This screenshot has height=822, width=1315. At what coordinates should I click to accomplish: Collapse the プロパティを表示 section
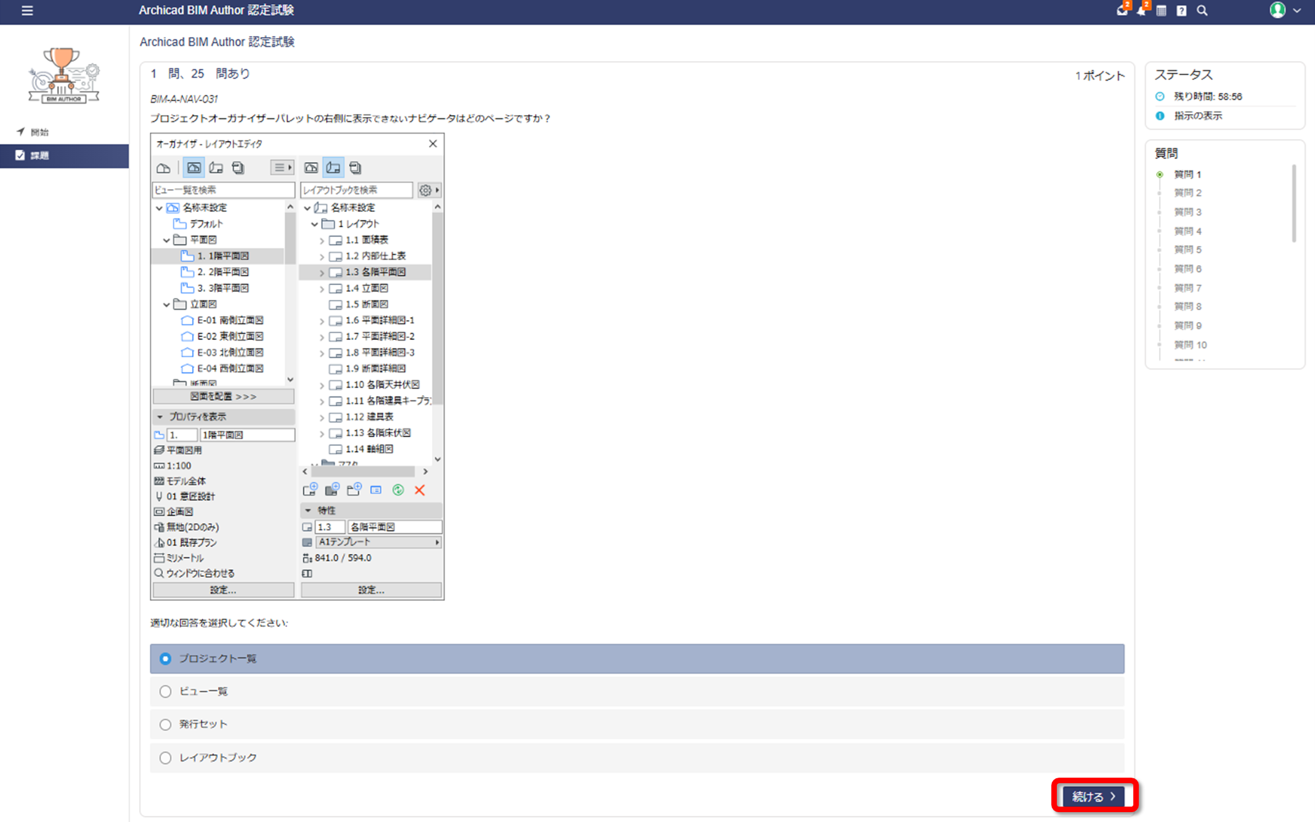160,417
